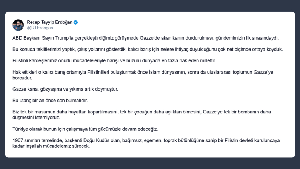Click the blue verified checkmark badge
Image resolution: width=300 pixels, height=169 pixels.
click(x=75, y=22)
